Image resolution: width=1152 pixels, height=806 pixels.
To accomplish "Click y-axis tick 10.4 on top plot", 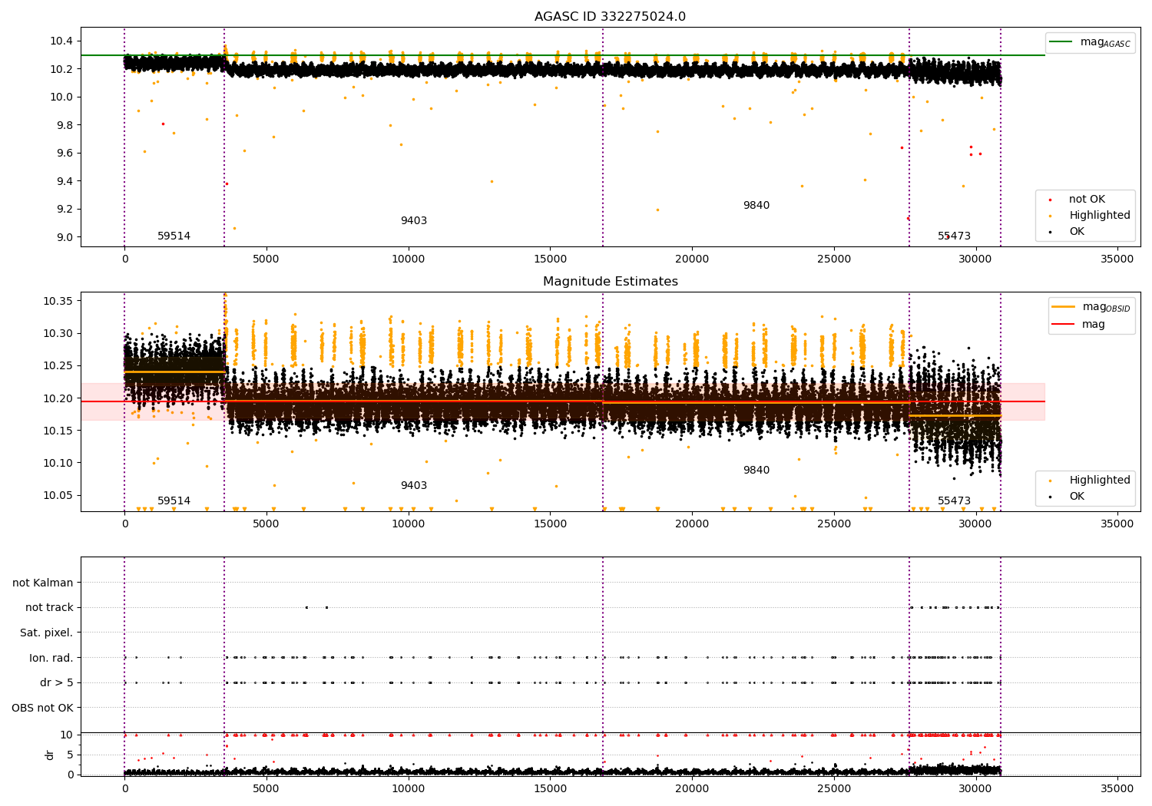I will (62, 41).
